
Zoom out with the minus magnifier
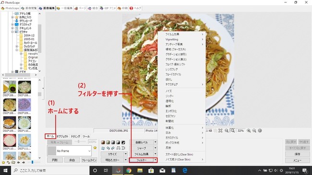(x=254, y=131)
